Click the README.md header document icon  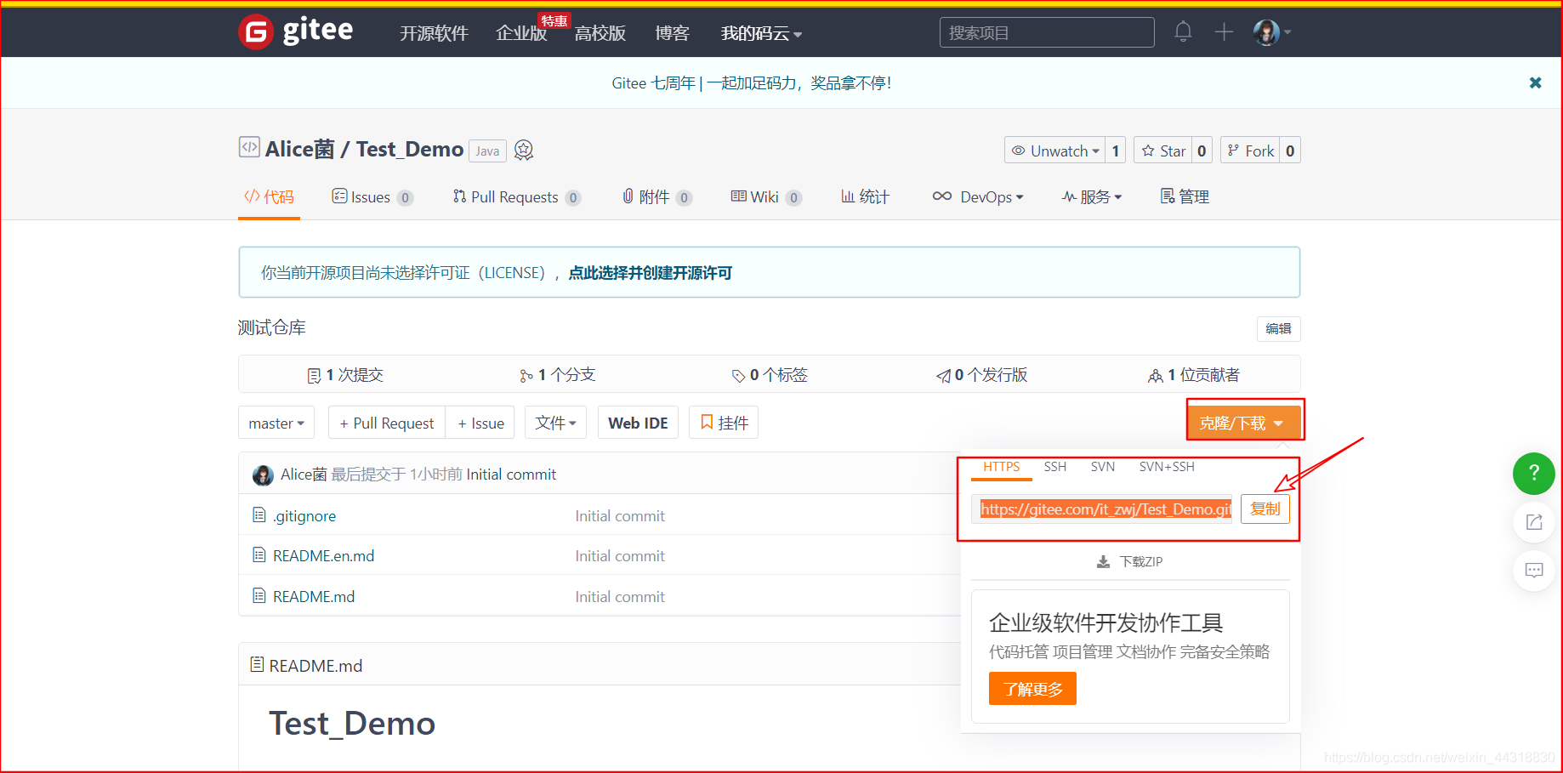point(257,664)
